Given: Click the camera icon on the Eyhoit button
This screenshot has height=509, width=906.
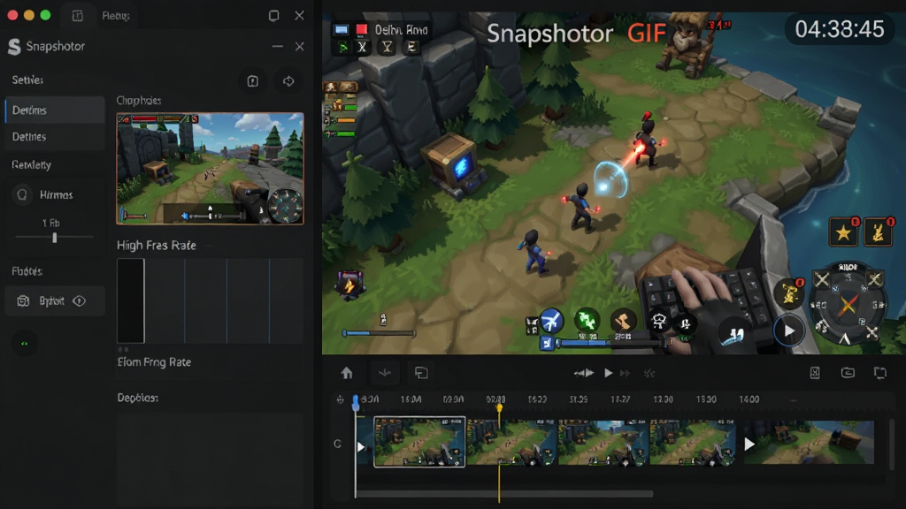Looking at the screenshot, I should [23, 300].
